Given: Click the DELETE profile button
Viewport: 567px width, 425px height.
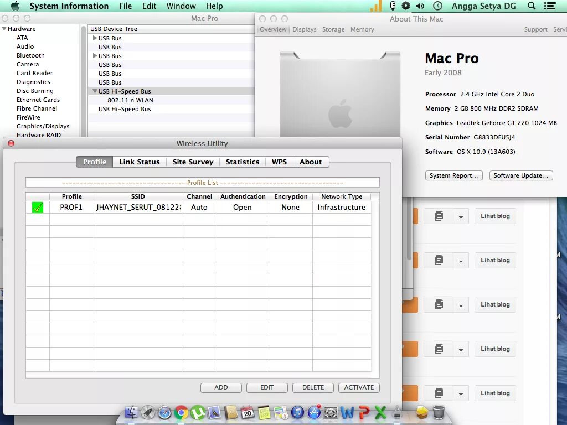Looking at the screenshot, I should [x=313, y=387].
